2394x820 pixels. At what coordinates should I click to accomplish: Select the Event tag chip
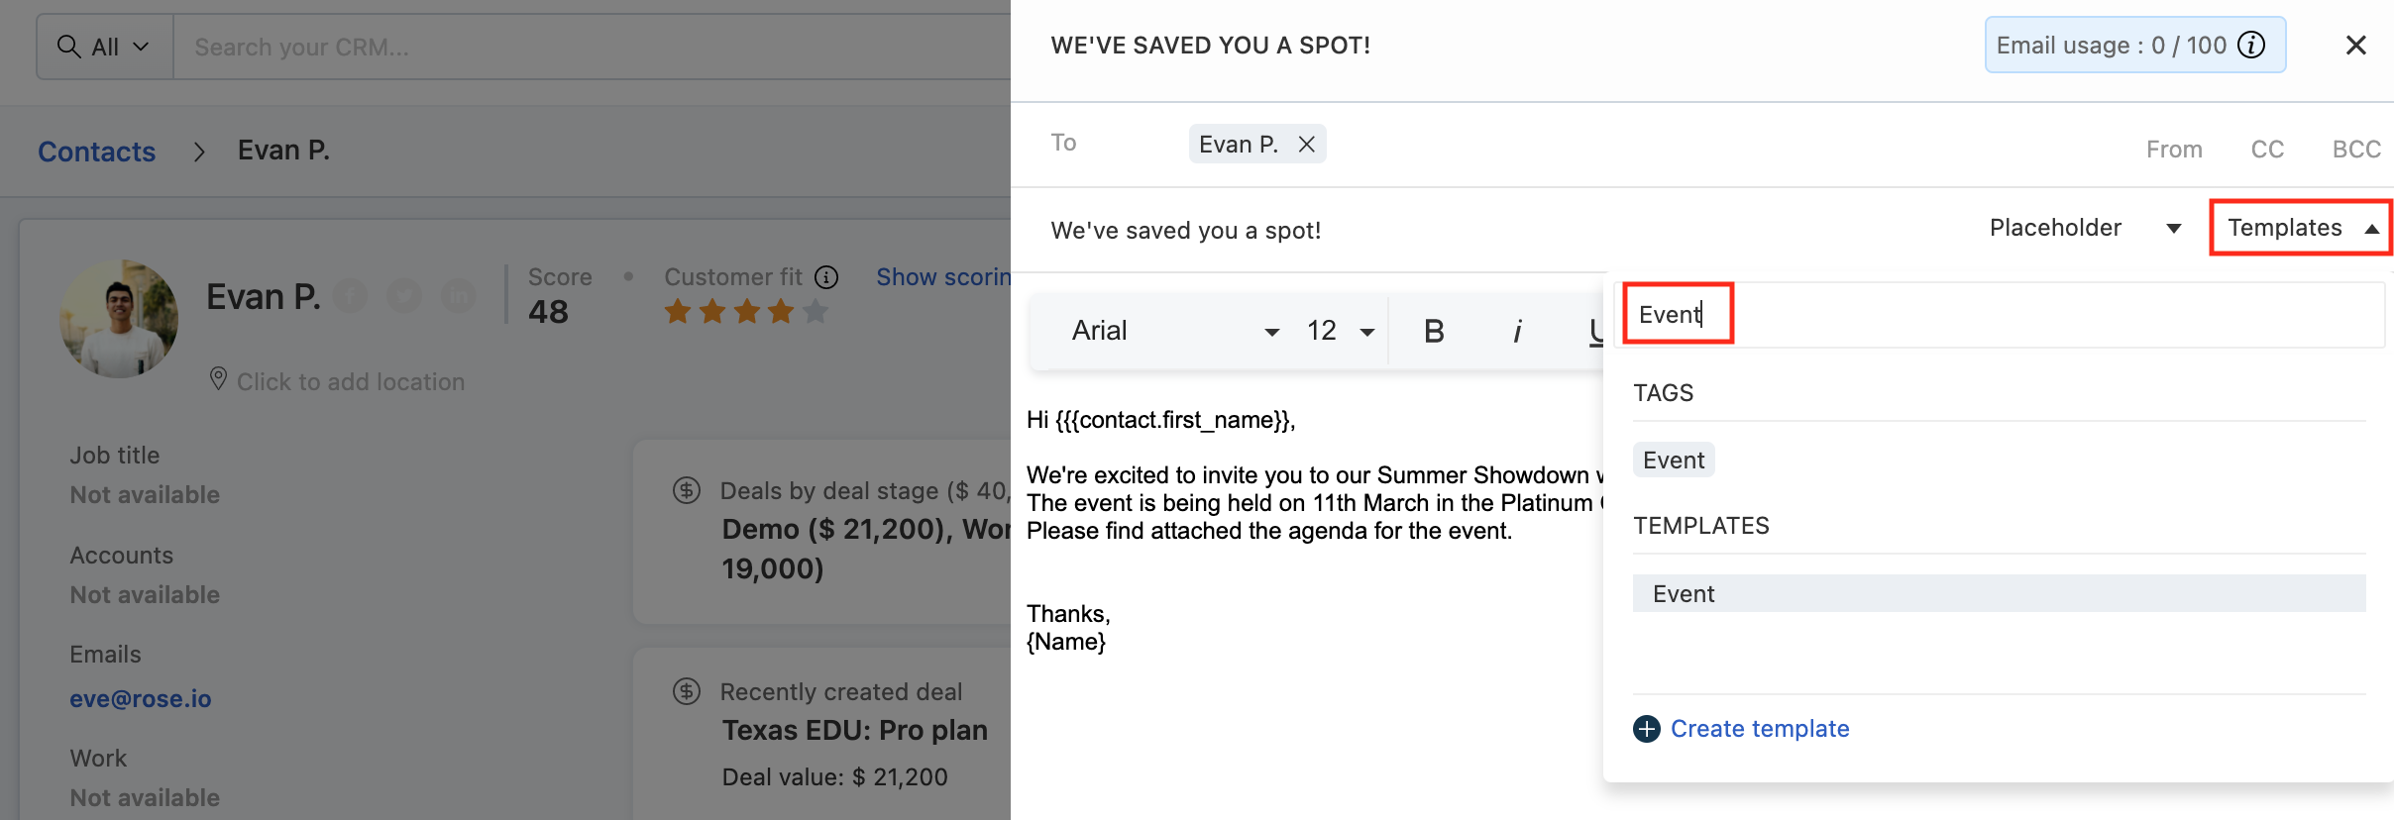click(x=1673, y=461)
